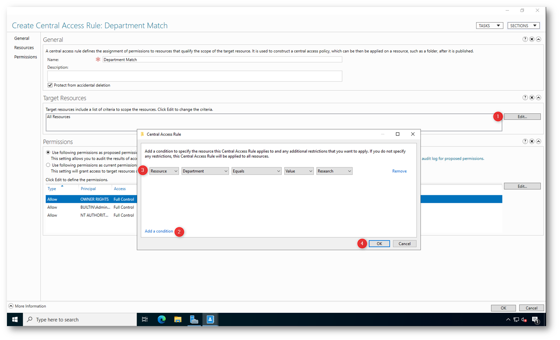Expand the Equals operator dropdown
This screenshot has width=560, height=340.
pos(256,171)
